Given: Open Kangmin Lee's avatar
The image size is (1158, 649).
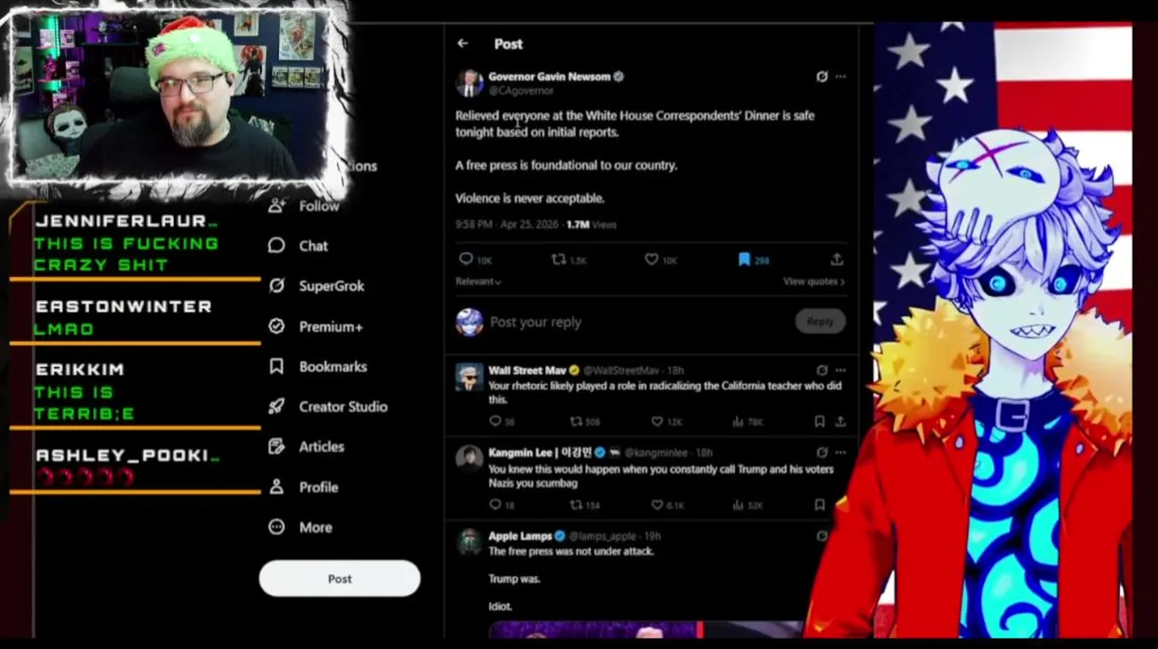Looking at the screenshot, I should (x=469, y=458).
